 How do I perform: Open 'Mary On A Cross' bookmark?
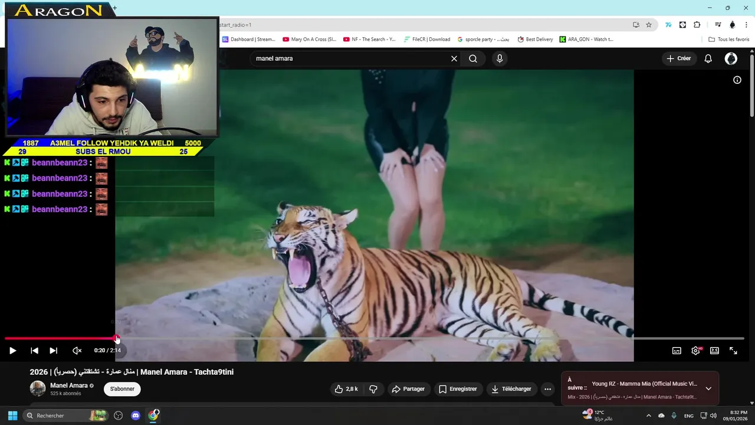pyautogui.click(x=309, y=40)
